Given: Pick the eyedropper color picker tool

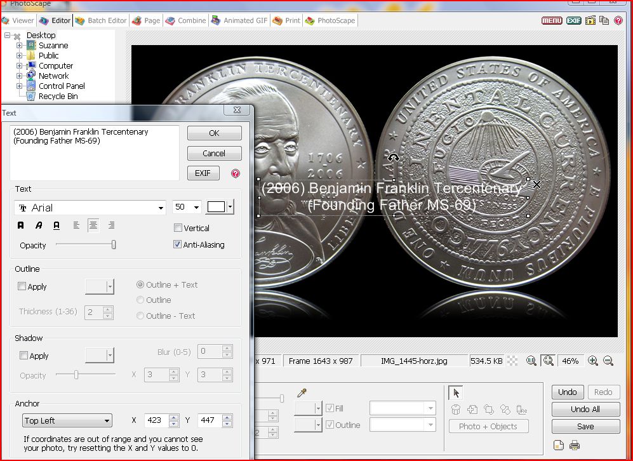Looking at the screenshot, I should tap(302, 393).
